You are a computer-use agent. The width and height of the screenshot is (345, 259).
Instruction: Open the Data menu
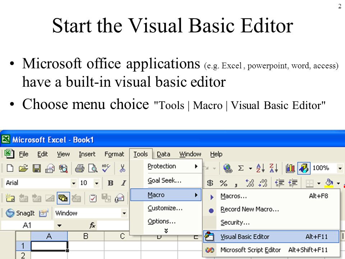coord(163,154)
